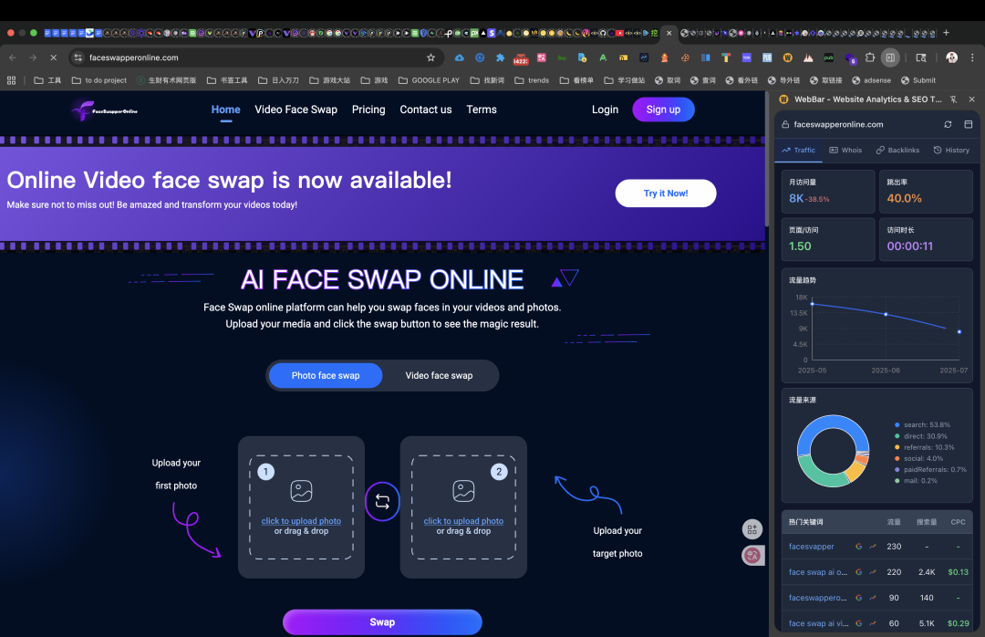Screen dimensions: 985x637
Task: Open Chrome three-dot menu
Action: (x=972, y=57)
